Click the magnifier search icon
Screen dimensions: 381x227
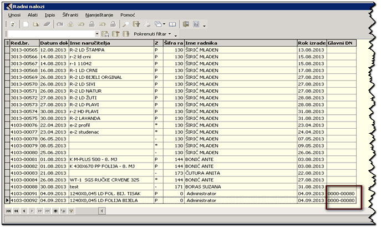[x=126, y=25]
